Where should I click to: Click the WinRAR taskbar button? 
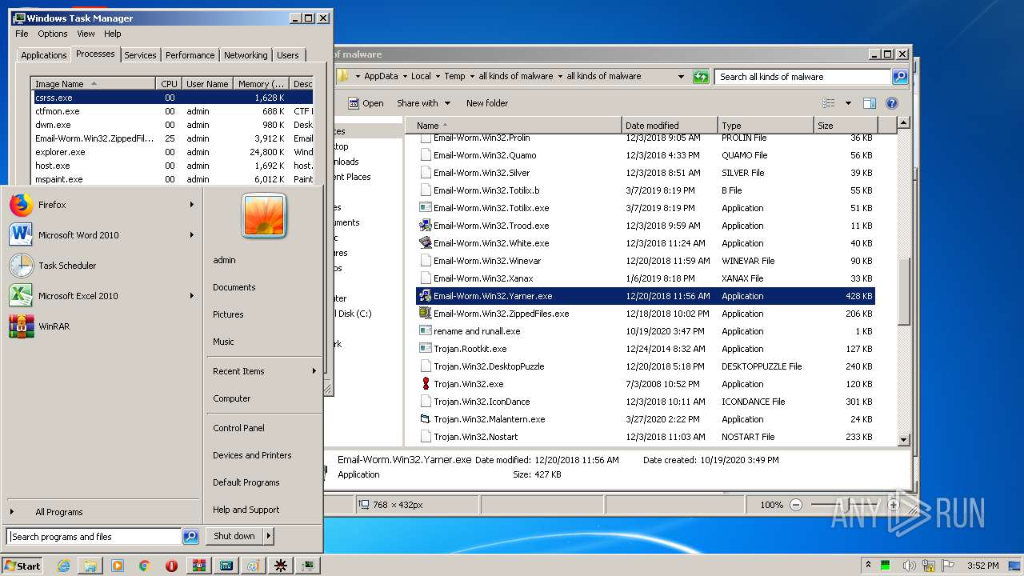point(199,566)
